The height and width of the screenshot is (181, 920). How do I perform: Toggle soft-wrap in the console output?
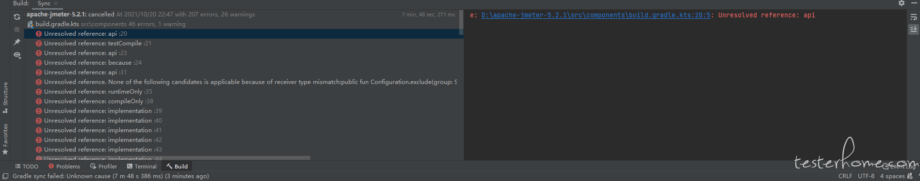(914, 17)
